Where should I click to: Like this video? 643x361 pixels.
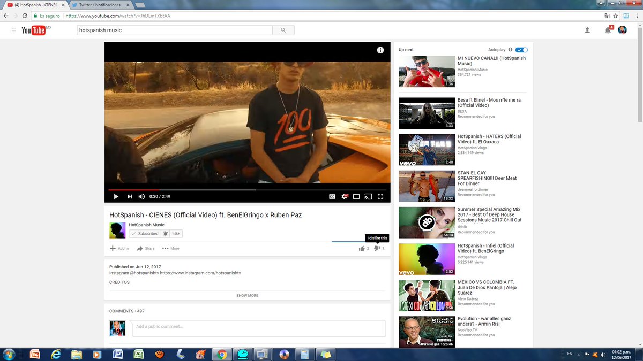362,248
